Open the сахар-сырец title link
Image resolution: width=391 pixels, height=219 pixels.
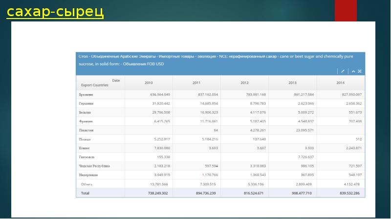(55, 12)
